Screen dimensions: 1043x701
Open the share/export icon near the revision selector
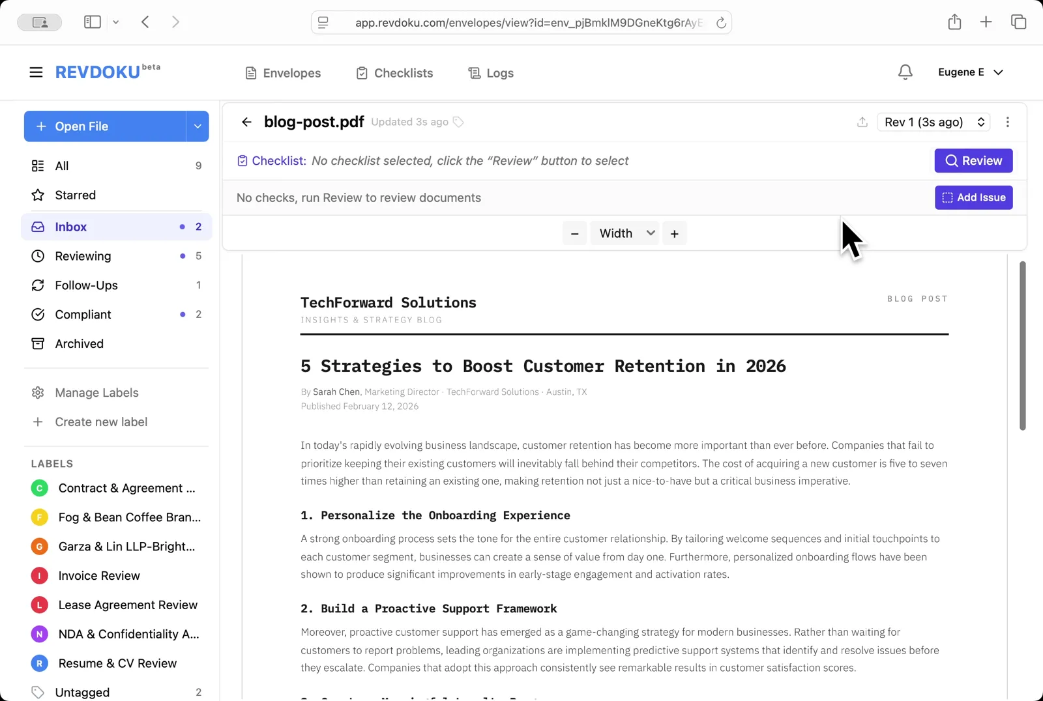click(x=862, y=122)
